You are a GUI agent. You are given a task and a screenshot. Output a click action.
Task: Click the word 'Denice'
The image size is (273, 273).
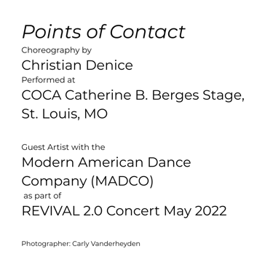click(109, 66)
